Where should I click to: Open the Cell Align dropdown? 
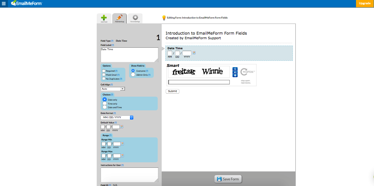[x=113, y=89]
